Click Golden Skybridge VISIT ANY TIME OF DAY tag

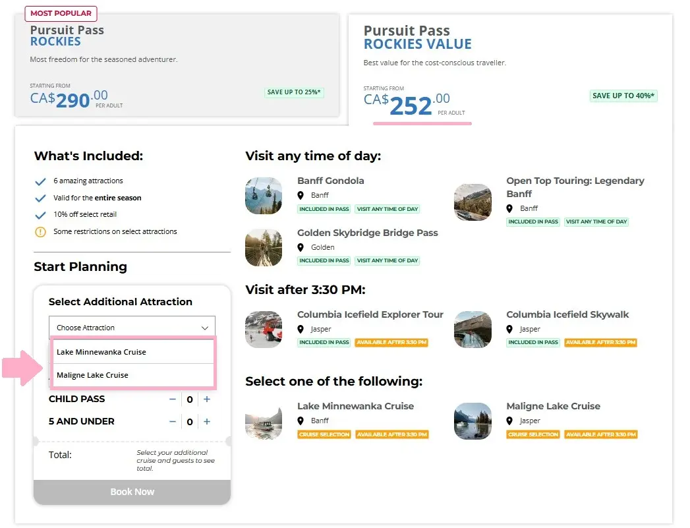(388, 260)
